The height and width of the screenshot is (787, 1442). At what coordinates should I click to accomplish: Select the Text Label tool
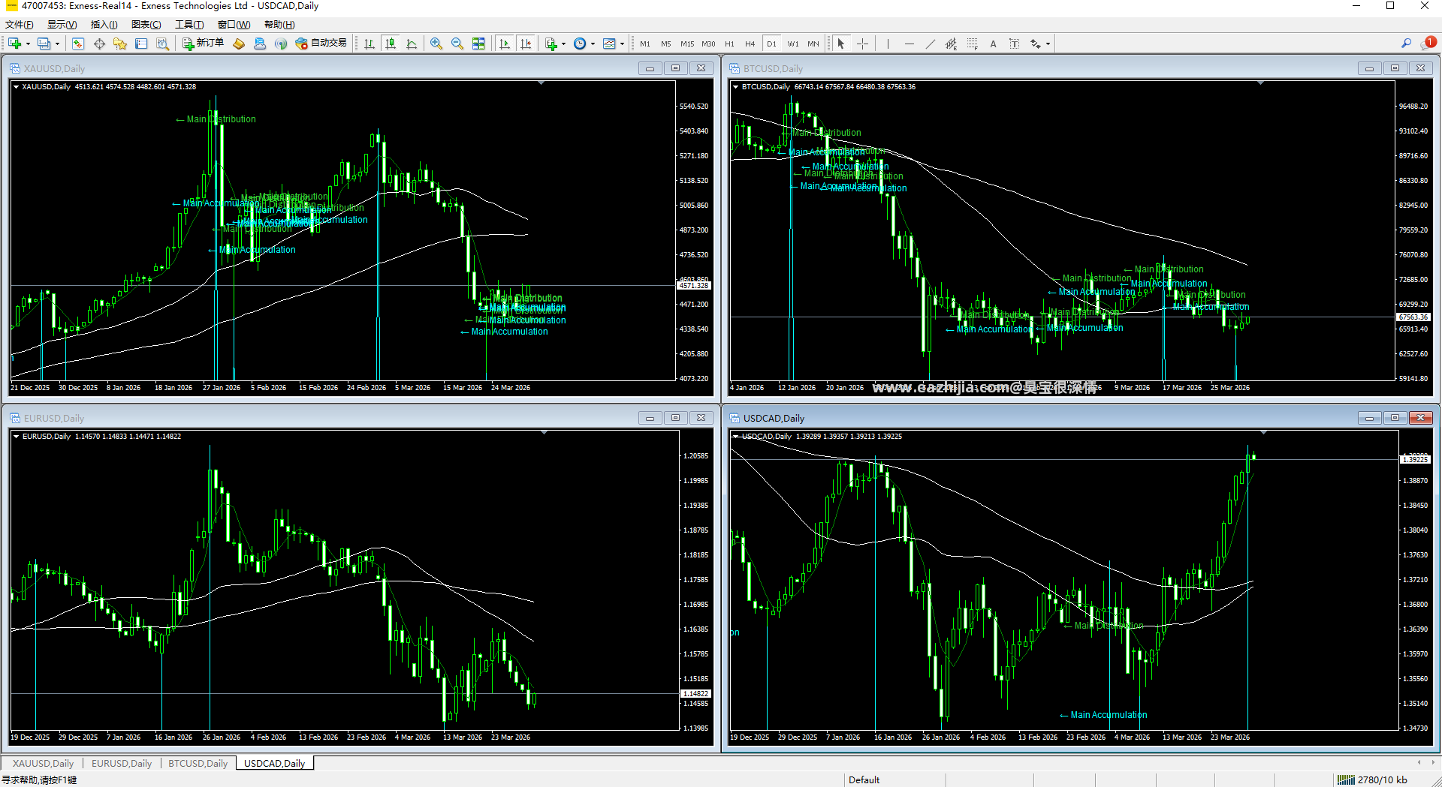tap(1014, 44)
